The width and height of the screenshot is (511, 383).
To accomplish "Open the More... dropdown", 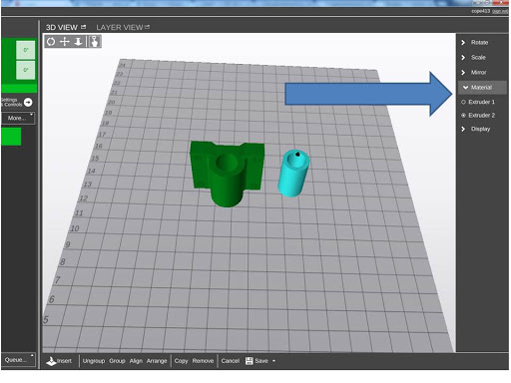I will click(18, 118).
